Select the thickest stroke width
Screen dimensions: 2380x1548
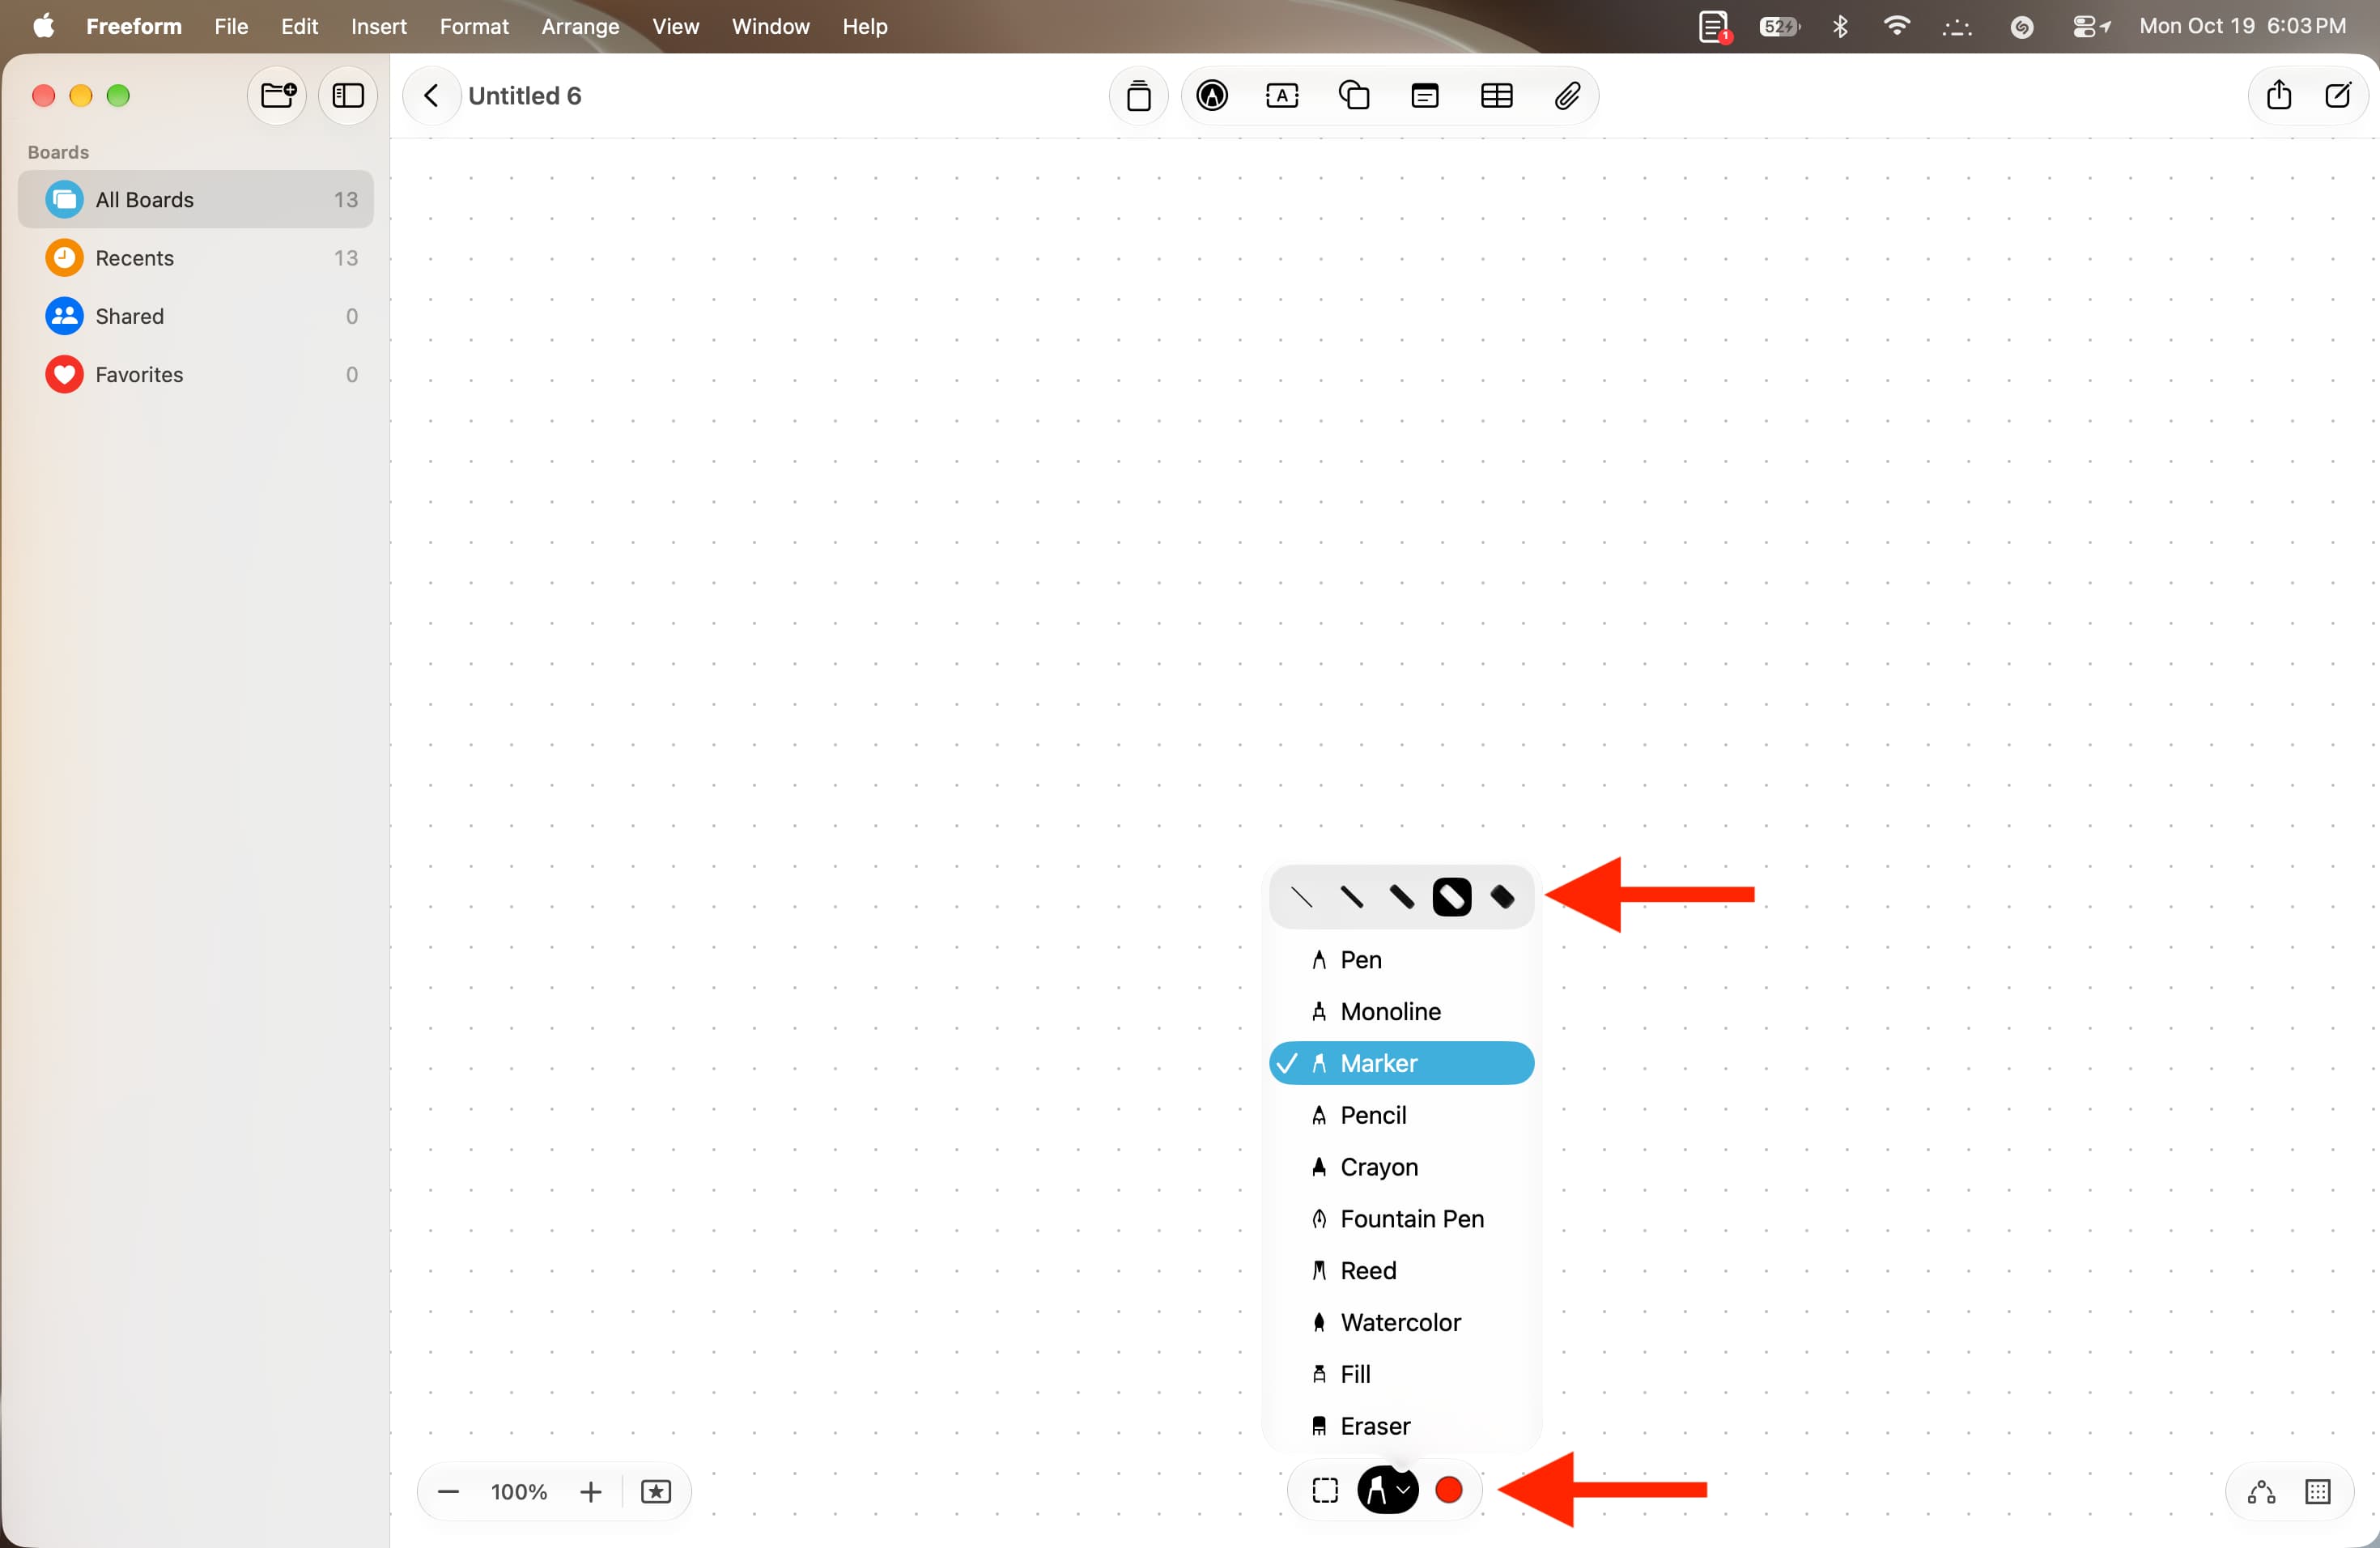(x=1502, y=897)
